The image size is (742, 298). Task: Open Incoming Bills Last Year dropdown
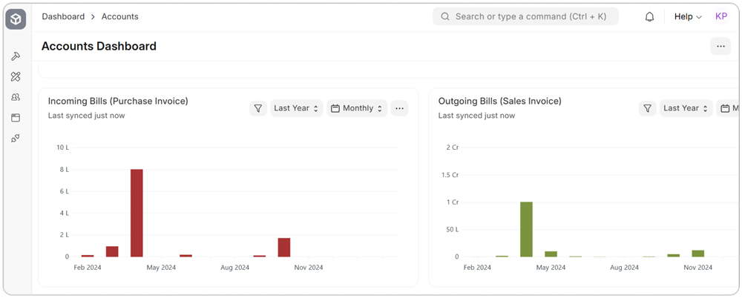click(x=297, y=108)
